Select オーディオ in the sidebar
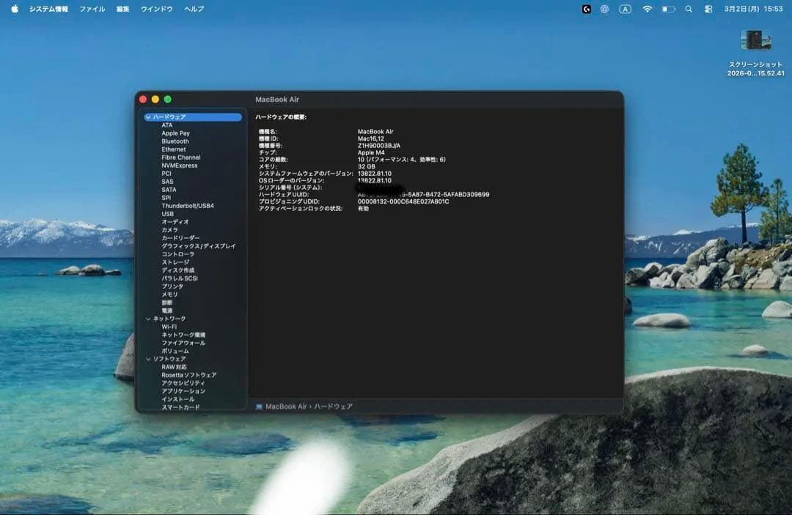 click(x=175, y=222)
